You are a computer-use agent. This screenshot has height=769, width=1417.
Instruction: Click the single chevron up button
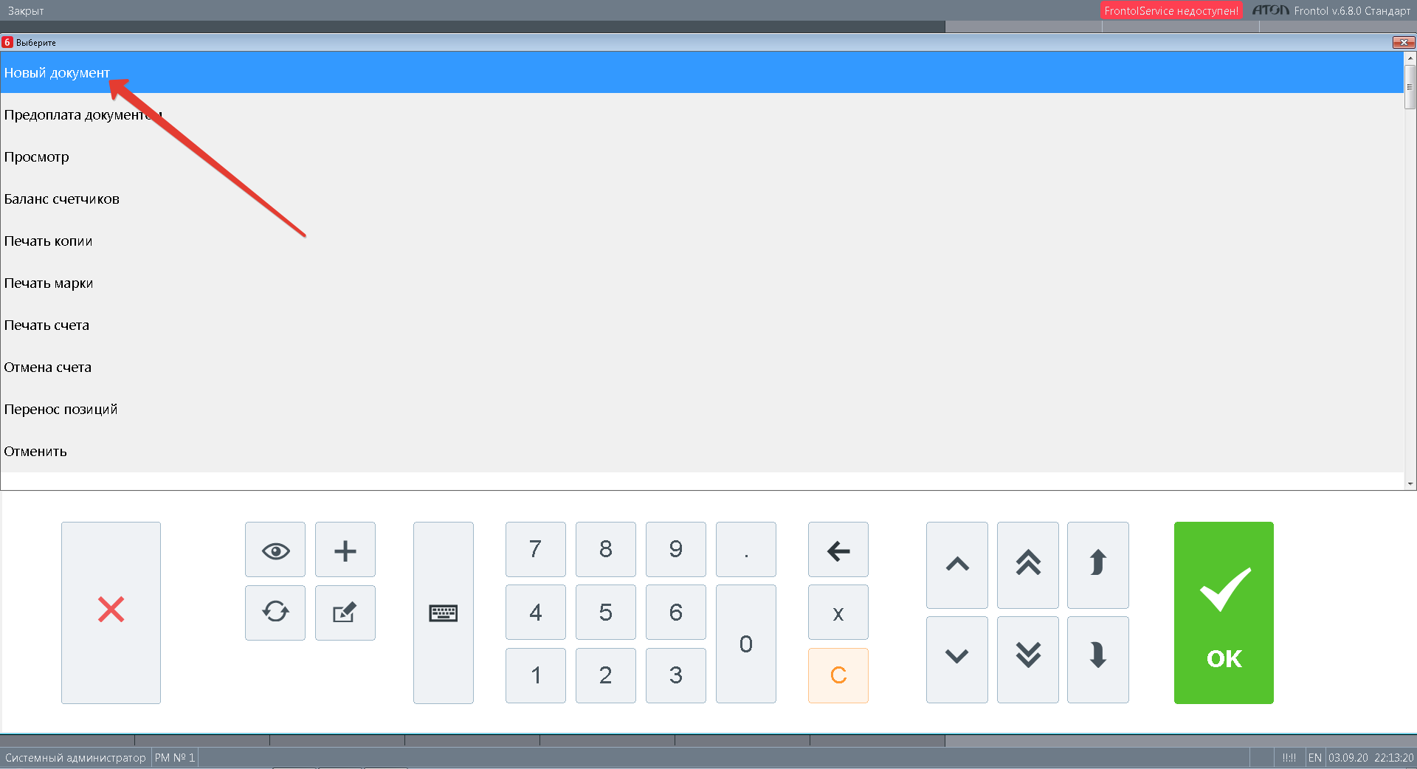tap(957, 565)
